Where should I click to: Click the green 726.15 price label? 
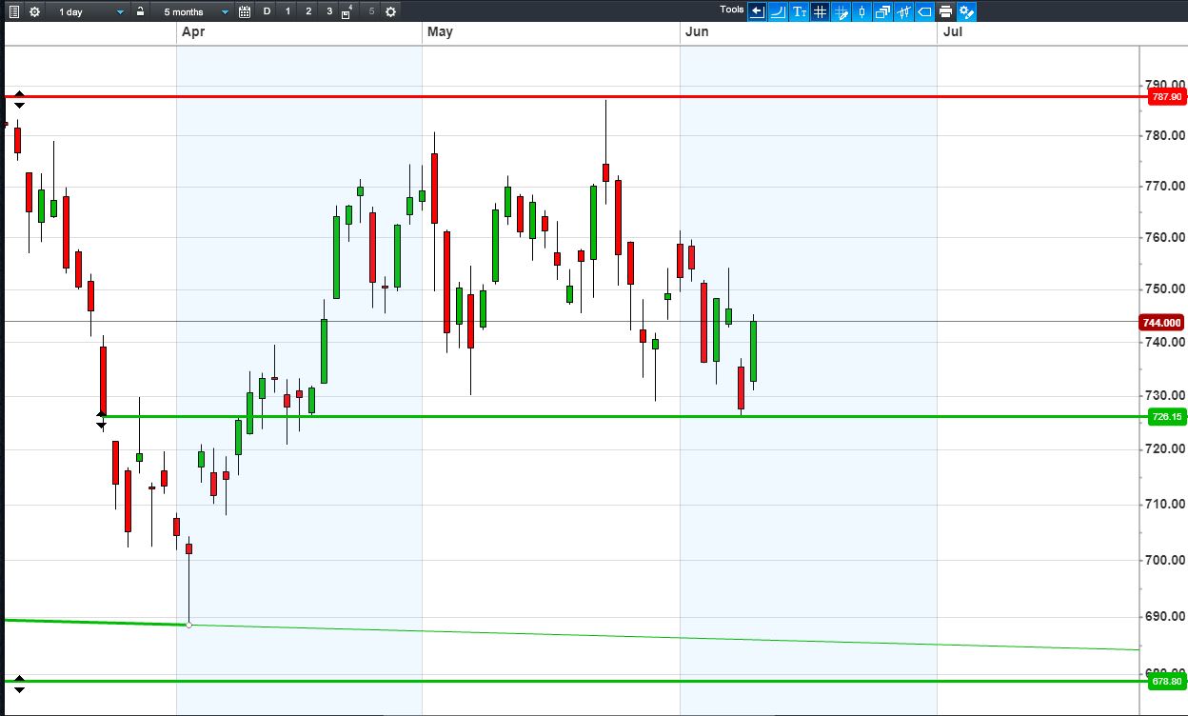(1166, 417)
